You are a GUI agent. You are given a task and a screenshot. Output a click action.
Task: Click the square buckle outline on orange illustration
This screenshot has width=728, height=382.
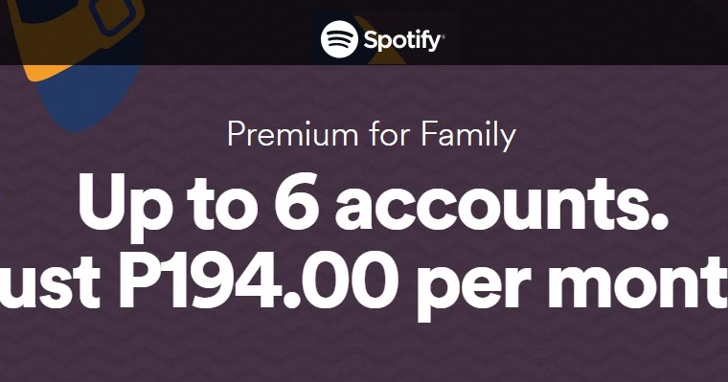click(113, 15)
